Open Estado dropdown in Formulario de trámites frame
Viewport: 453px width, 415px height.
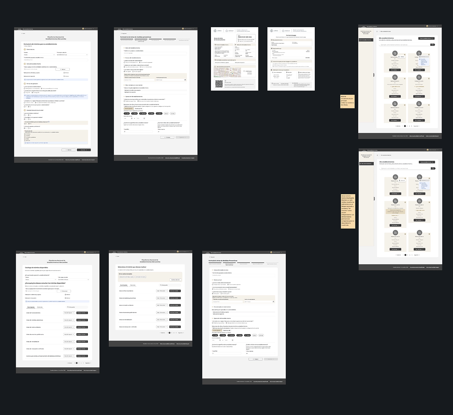pos(39,55)
